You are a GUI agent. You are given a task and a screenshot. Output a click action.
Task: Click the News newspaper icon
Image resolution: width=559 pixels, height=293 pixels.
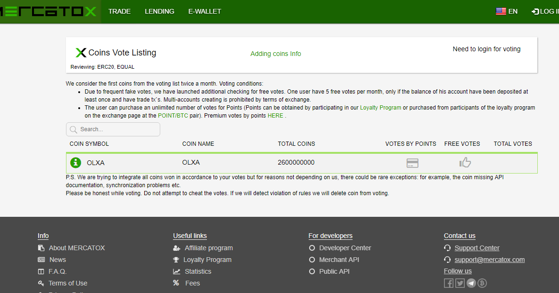click(41, 260)
